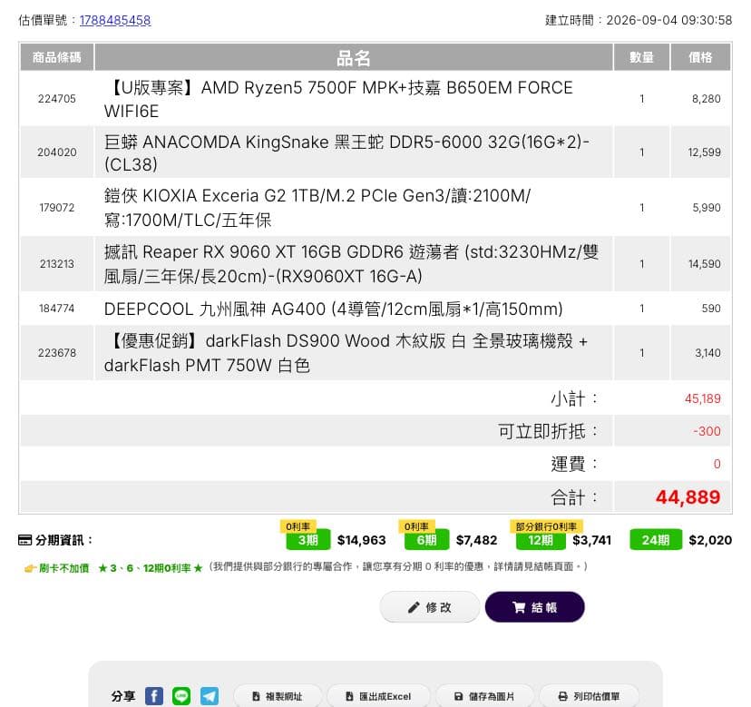Click the darkFlash DS900 Wood product name

pos(346,353)
